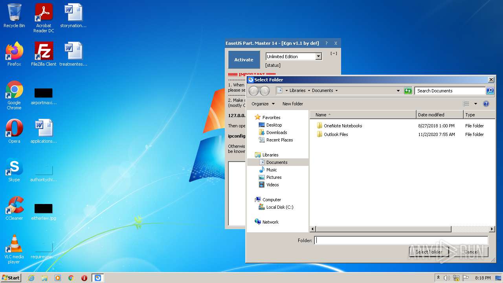The width and height of the screenshot is (503, 283).
Task: Open the Recycle Bin desktop icon
Action: coord(14,16)
